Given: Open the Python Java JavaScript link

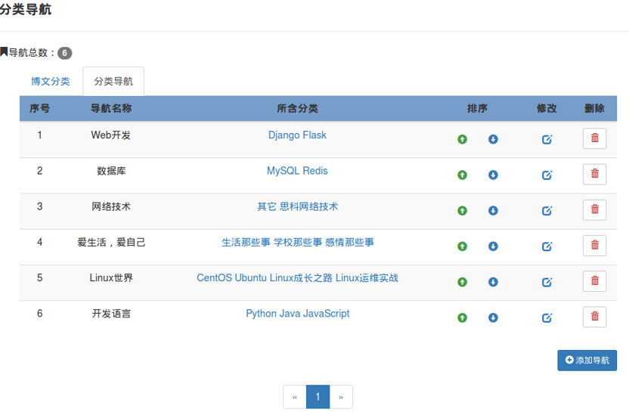Looking at the screenshot, I should tap(297, 314).
